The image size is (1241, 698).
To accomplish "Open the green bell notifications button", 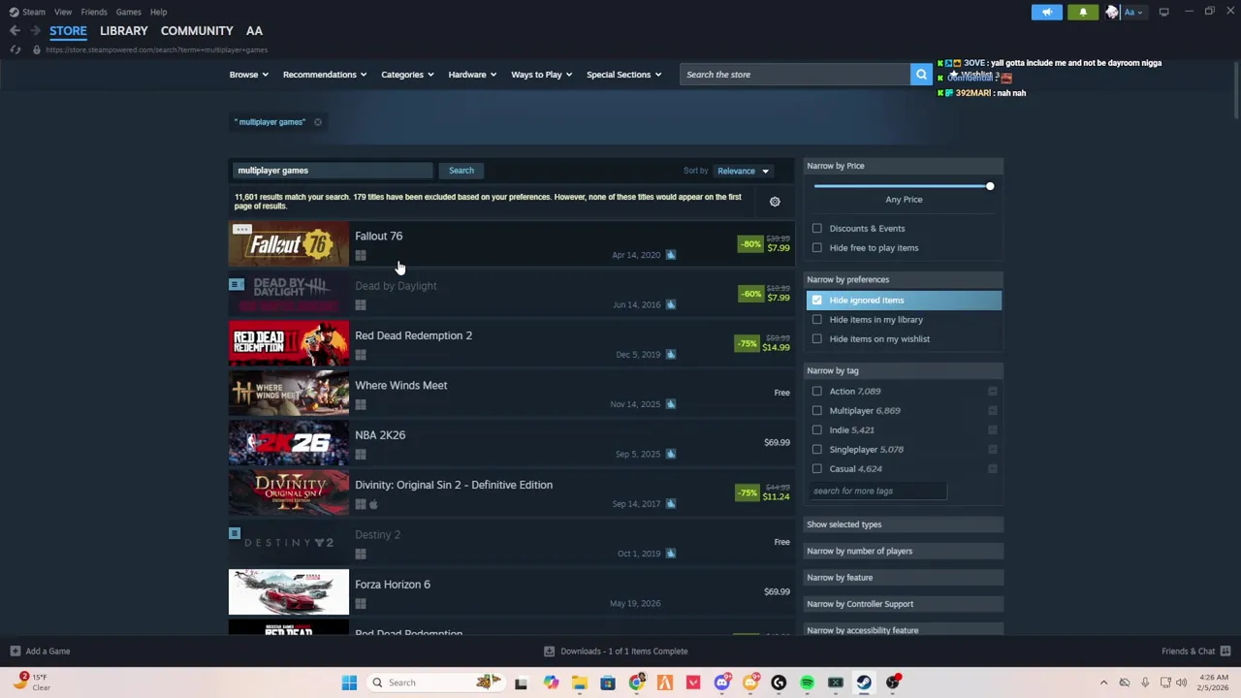I will pos(1083,12).
